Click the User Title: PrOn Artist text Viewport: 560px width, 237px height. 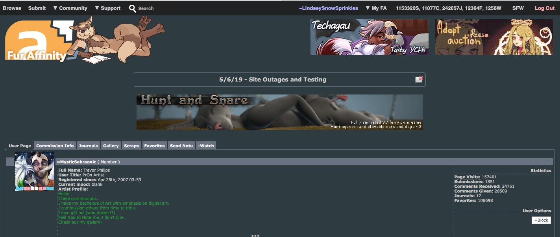81,175
